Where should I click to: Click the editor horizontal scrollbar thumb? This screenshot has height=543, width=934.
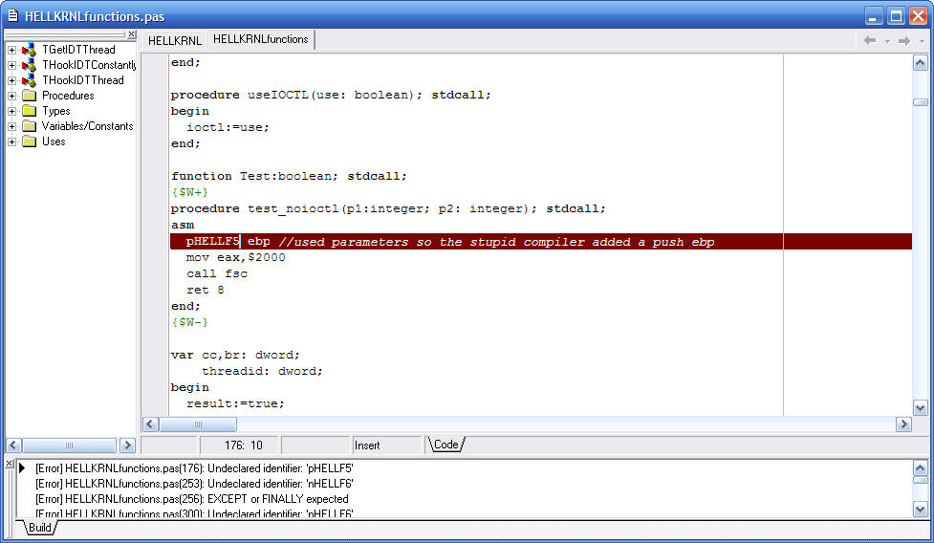198,424
